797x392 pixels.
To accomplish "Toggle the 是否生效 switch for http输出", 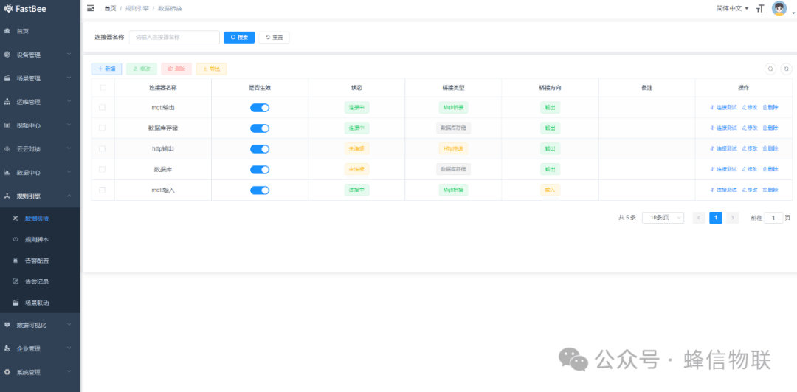I will 260,149.
